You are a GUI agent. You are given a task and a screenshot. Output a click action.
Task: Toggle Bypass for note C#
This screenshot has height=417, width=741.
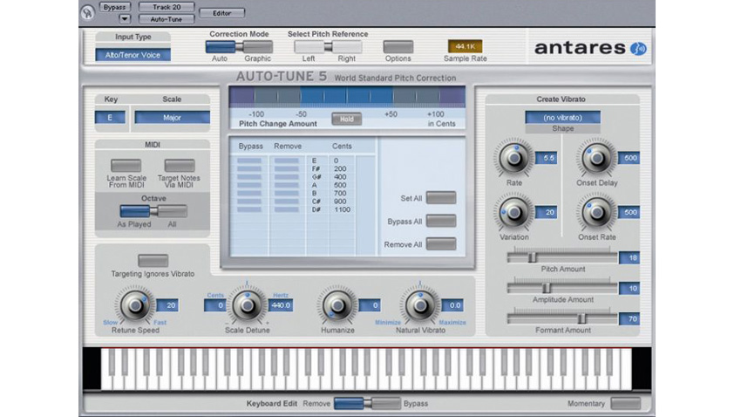coord(249,201)
